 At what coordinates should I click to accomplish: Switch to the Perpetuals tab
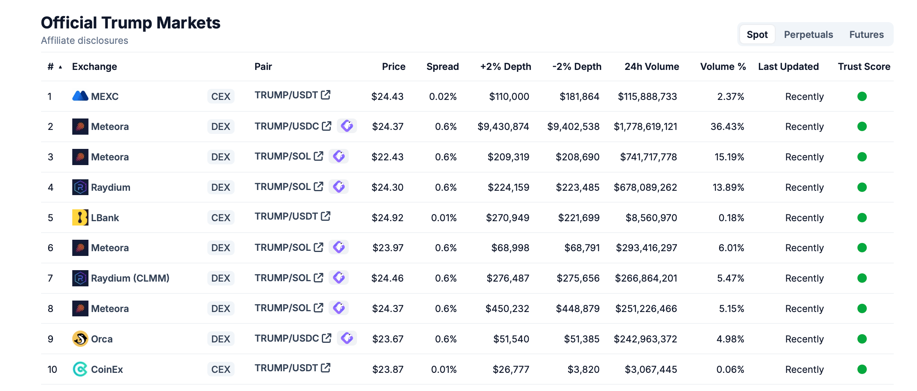click(x=808, y=34)
